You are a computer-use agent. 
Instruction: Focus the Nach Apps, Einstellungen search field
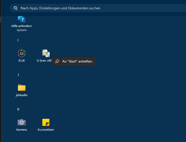[98, 8]
